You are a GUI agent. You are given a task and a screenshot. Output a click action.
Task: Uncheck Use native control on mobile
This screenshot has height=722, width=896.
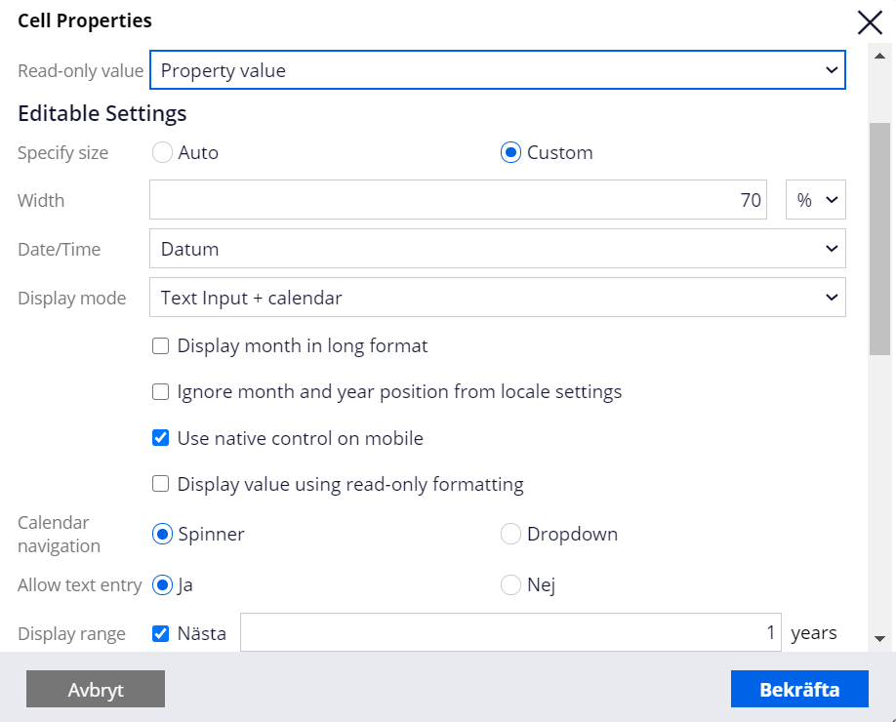pos(161,438)
